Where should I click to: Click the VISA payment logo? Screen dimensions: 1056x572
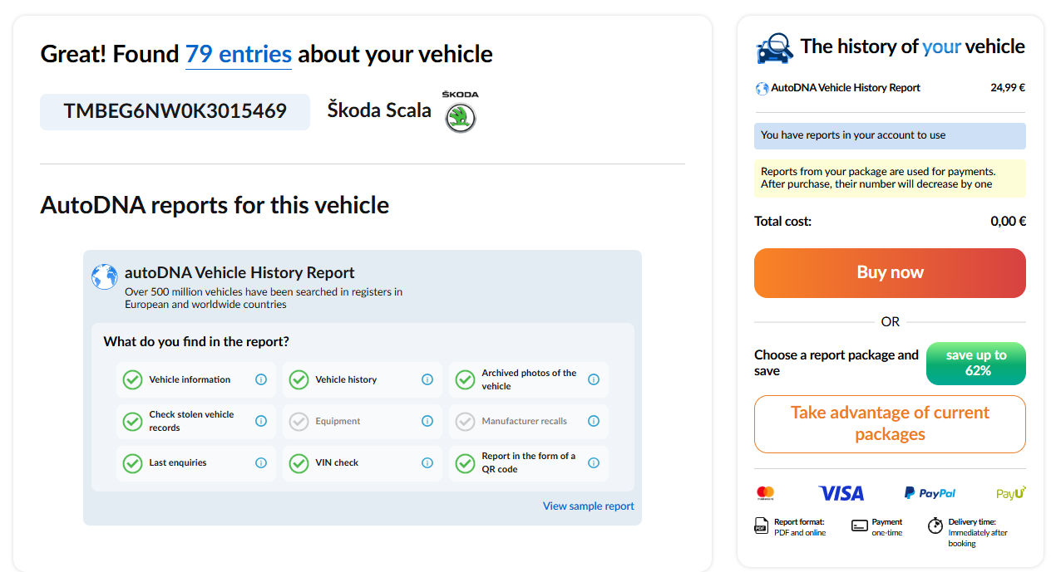(x=841, y=493)
